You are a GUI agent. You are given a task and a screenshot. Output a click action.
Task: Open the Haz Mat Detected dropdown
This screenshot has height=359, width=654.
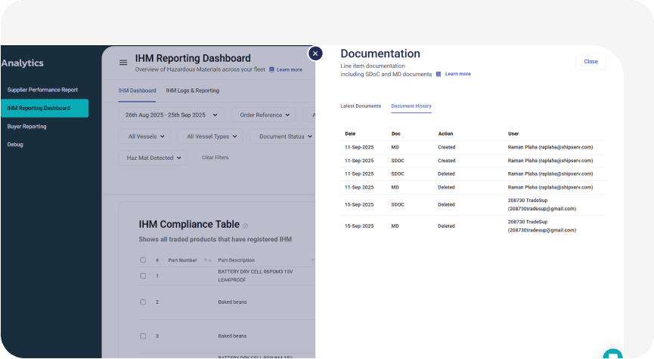coord(153,158)
